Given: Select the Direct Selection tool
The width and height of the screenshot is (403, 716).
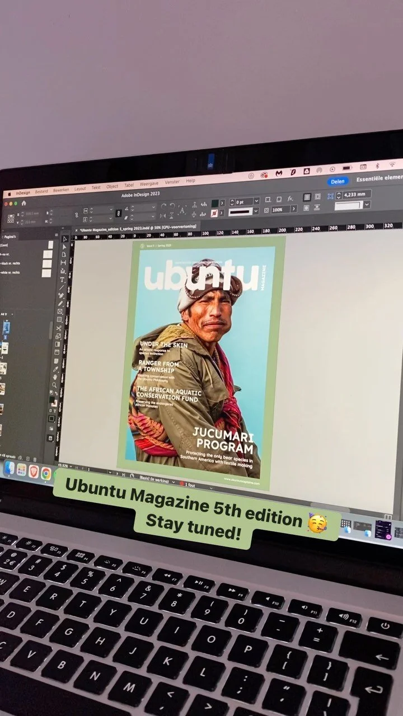Looking at the screenshot, I should [65, 247].
